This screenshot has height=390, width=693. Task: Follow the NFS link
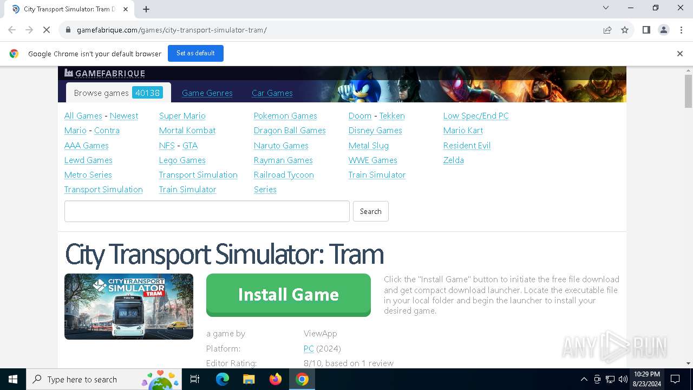[x=167, y=146]
